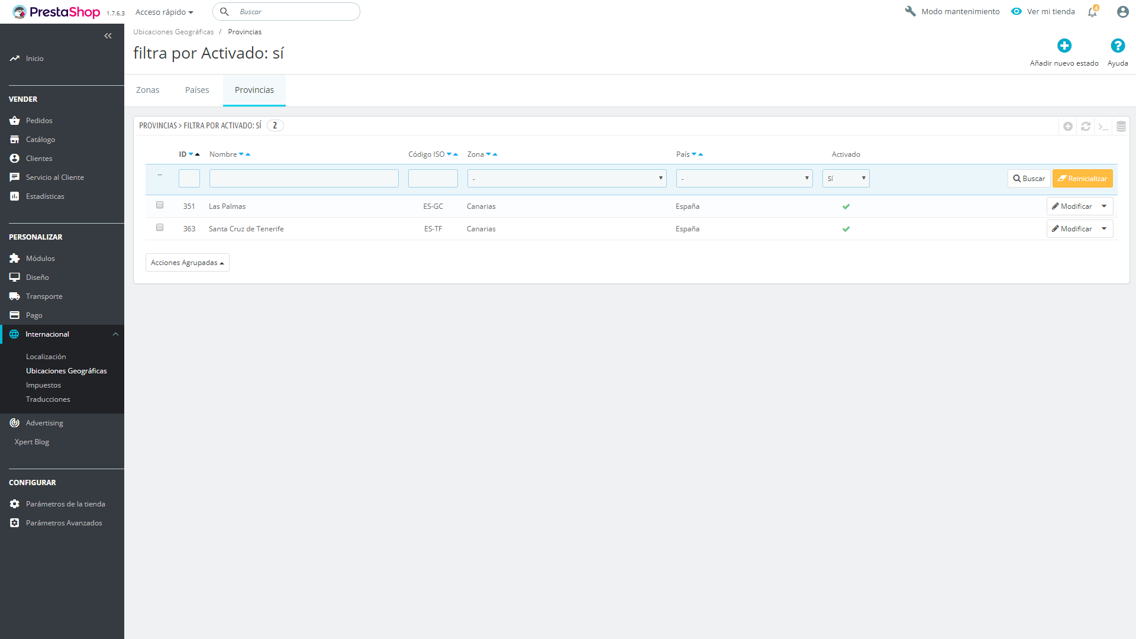Expand Acciones Agrupadas bulk actions menu

tap(187, 263)
